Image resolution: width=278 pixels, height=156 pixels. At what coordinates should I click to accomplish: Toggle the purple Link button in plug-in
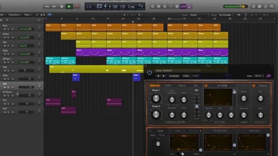(268, 76)
